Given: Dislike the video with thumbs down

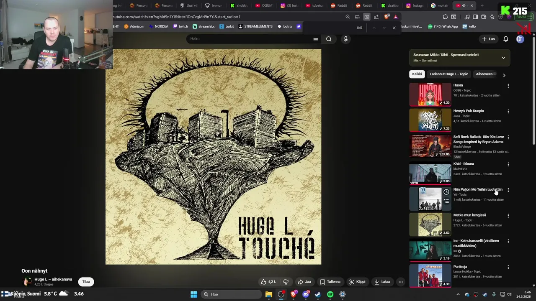Looking at the screenshot, I should click(x=286, y=282).
